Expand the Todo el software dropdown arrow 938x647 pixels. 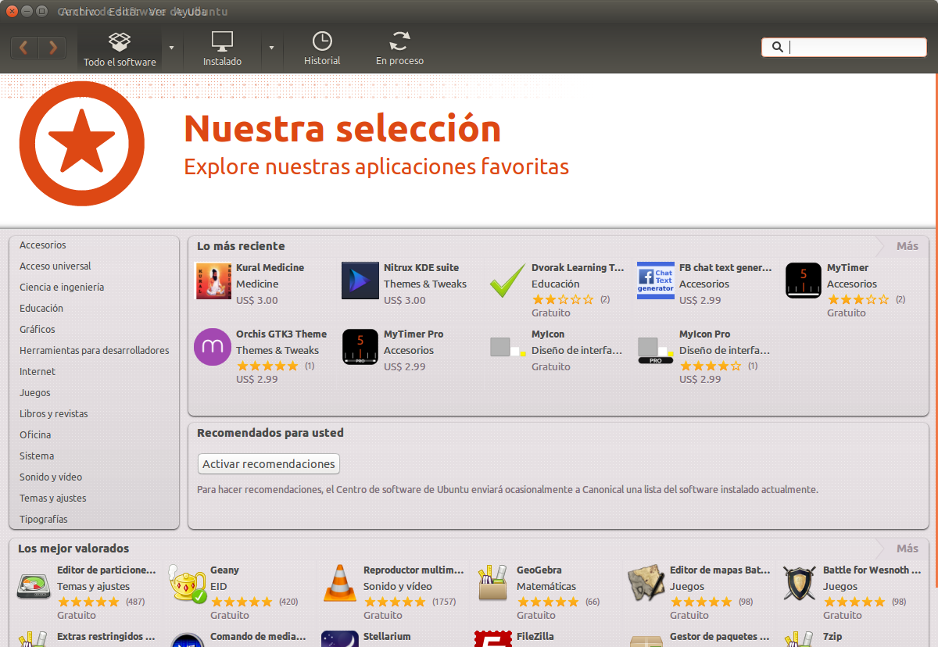(171, 48)
